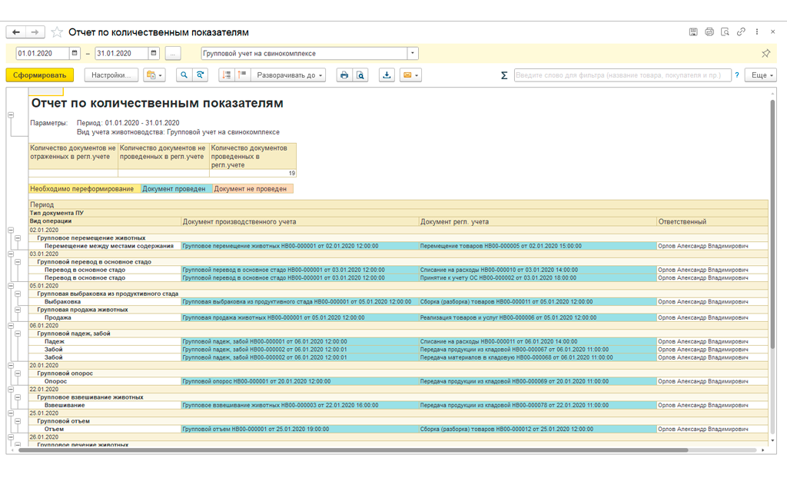
Task: Click the find (magnifier) icon in toolbar
Action: click(x=184, y=75)
